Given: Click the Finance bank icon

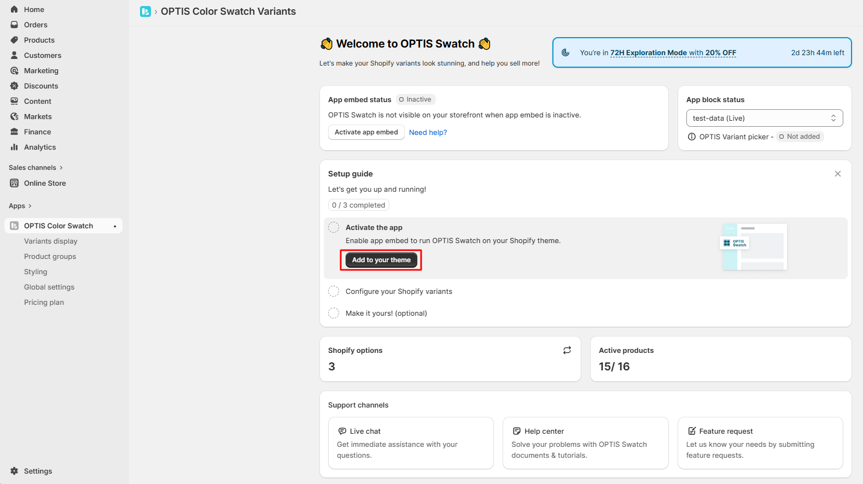Looking at the screenshot, I should click(x=14, y=132).
